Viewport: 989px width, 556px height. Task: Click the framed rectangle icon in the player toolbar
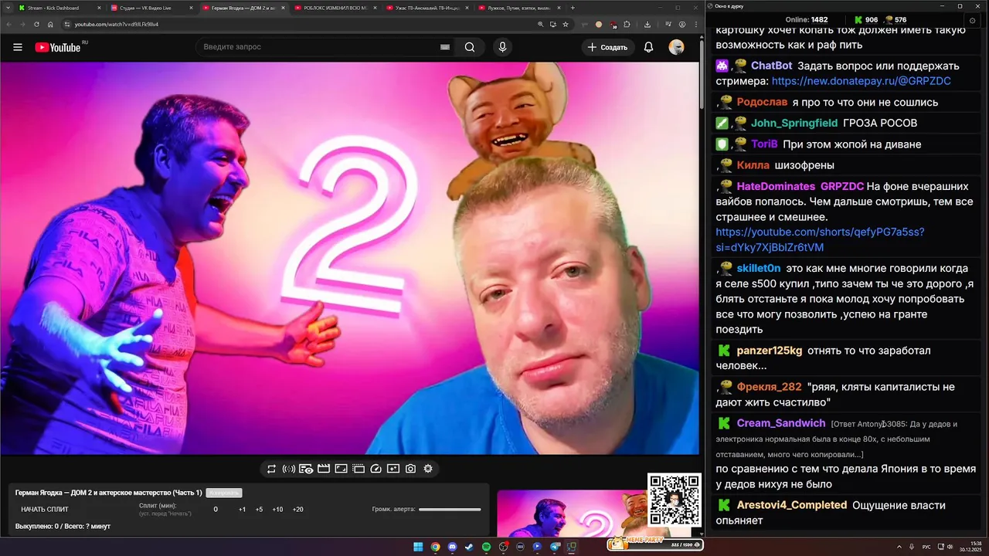pos(341,469)
